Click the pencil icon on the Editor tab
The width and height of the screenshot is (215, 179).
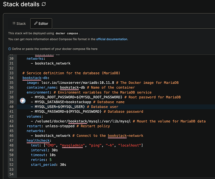pos(36,23)
